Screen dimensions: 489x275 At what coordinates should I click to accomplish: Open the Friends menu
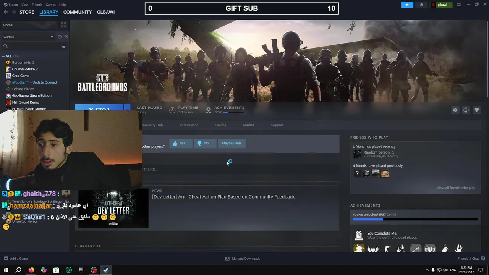tap(37, 5)
